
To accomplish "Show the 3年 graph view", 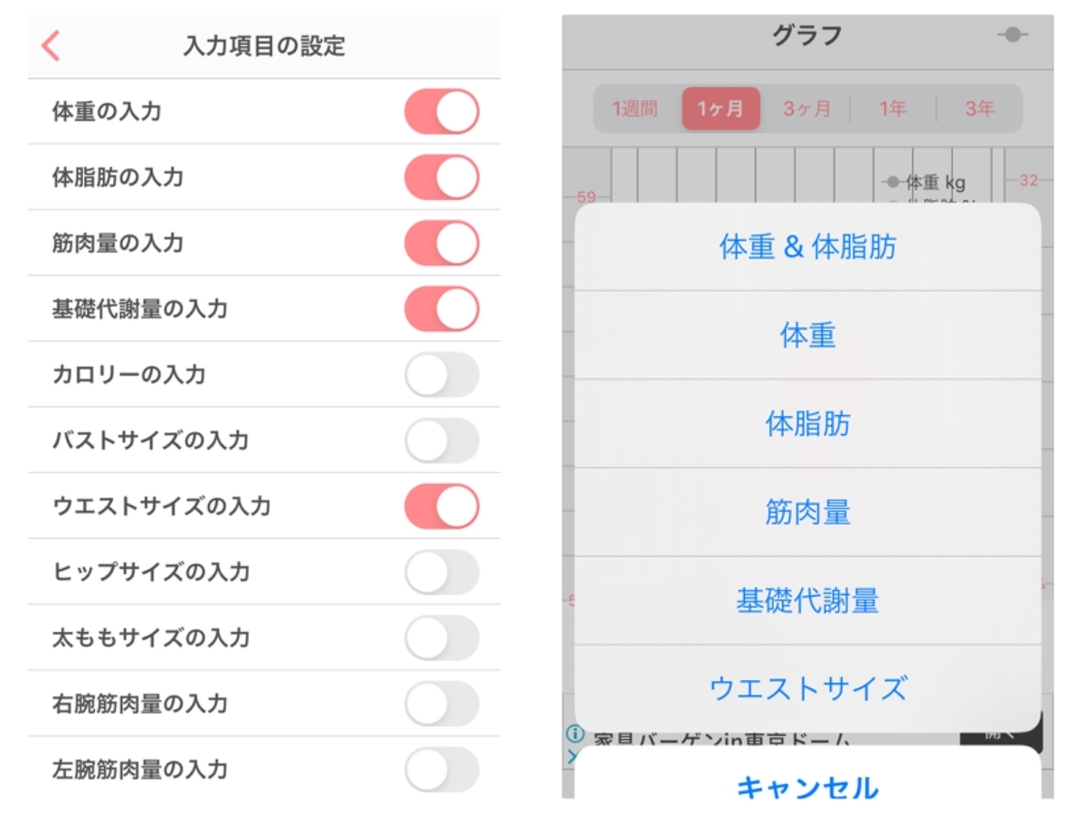I will coord(980,107).
